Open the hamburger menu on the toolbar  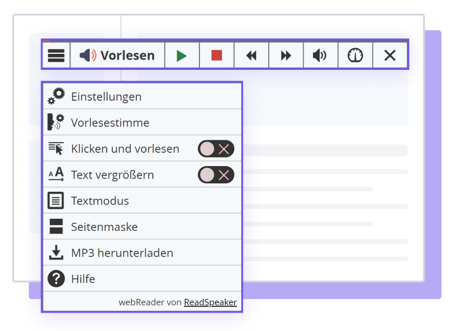pos(56,55)
